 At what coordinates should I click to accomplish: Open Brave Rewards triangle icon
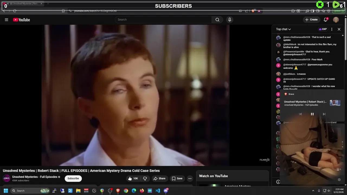point(259,11)
